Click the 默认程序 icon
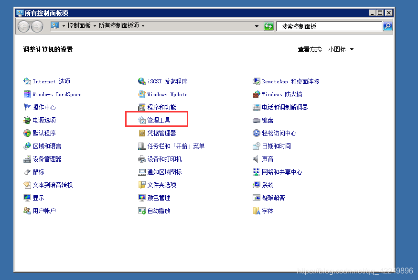418x280 pixels. pos(27,133)
